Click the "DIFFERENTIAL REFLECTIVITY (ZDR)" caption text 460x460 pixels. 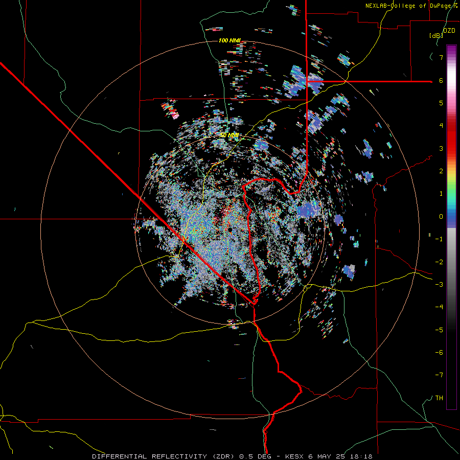pyautogui.click(x=164, y=456)
